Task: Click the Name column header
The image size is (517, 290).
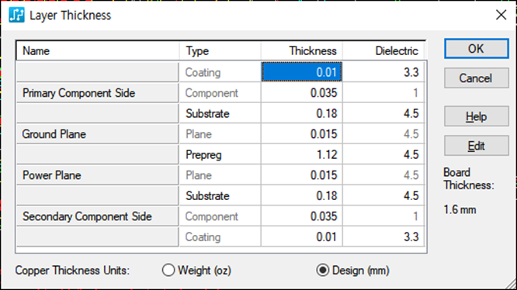Action: pos(98,51)
